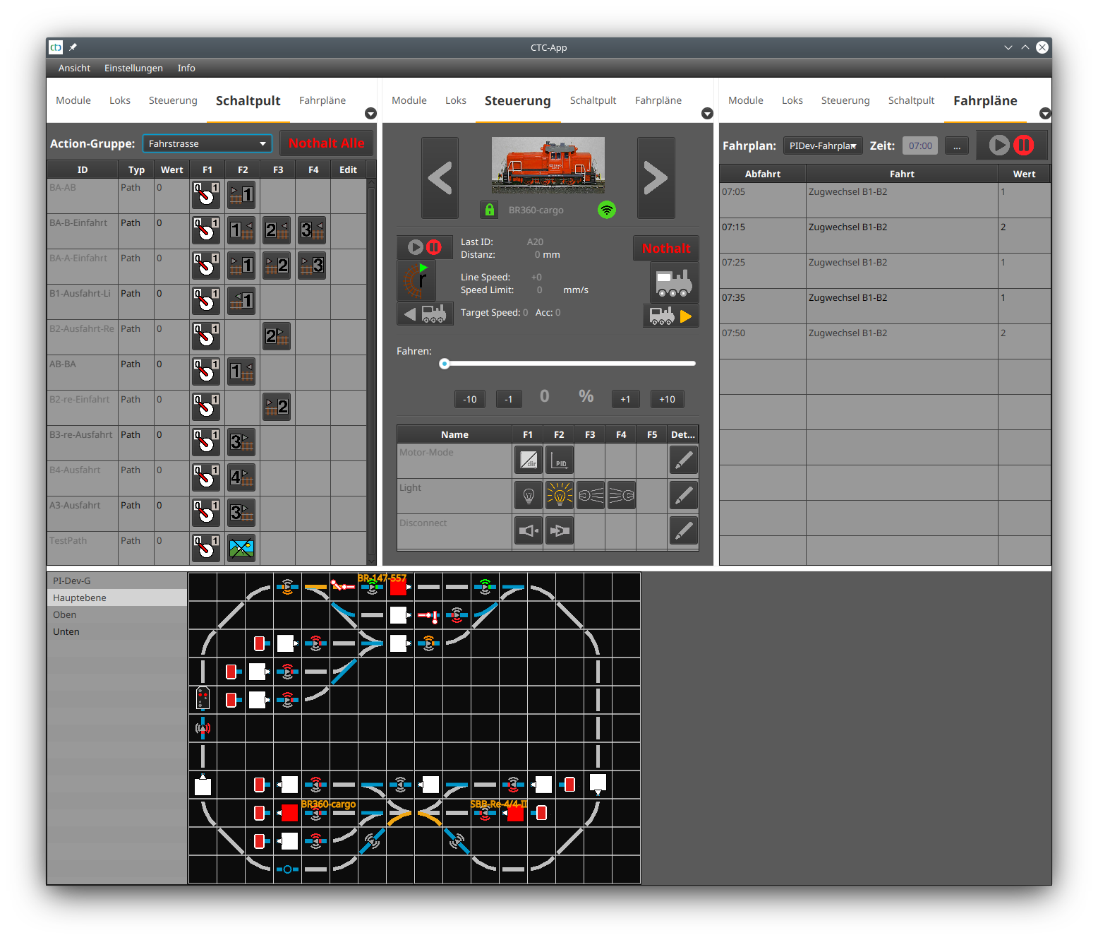This screenshot has width=1098, height=940.
Task: Click the green lock icon beside BR360-cargo
Action: pyautogui.click(x=489, y=210)
